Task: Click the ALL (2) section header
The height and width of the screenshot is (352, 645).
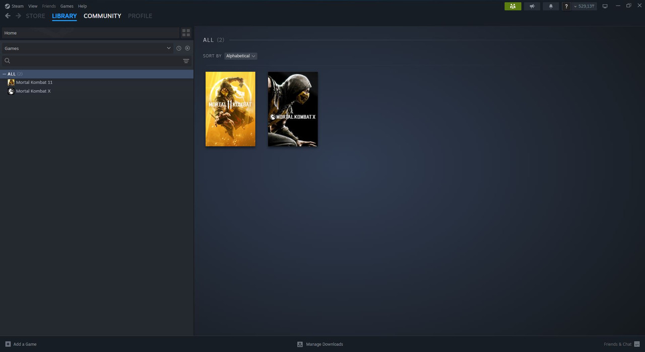Action: point(214,40)
